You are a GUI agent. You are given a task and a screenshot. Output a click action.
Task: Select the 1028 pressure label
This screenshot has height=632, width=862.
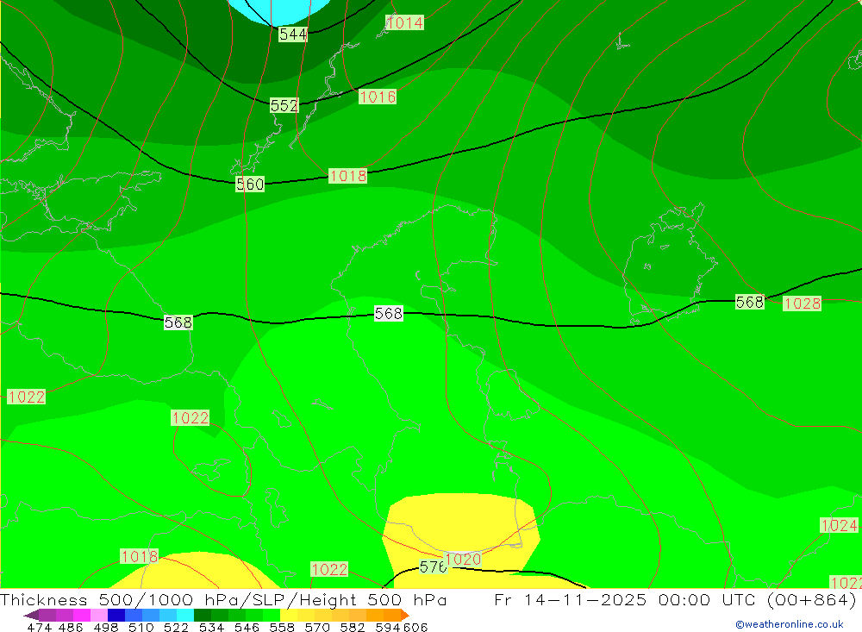tap(802, 303)
